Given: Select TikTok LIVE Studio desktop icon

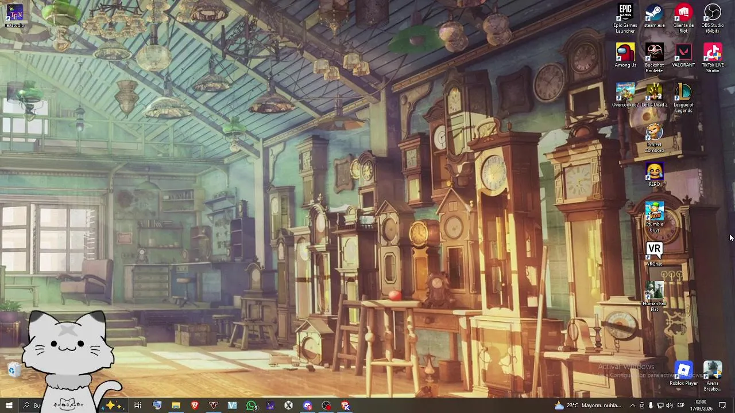Looking at the screenshot, I should click(713, 59).
